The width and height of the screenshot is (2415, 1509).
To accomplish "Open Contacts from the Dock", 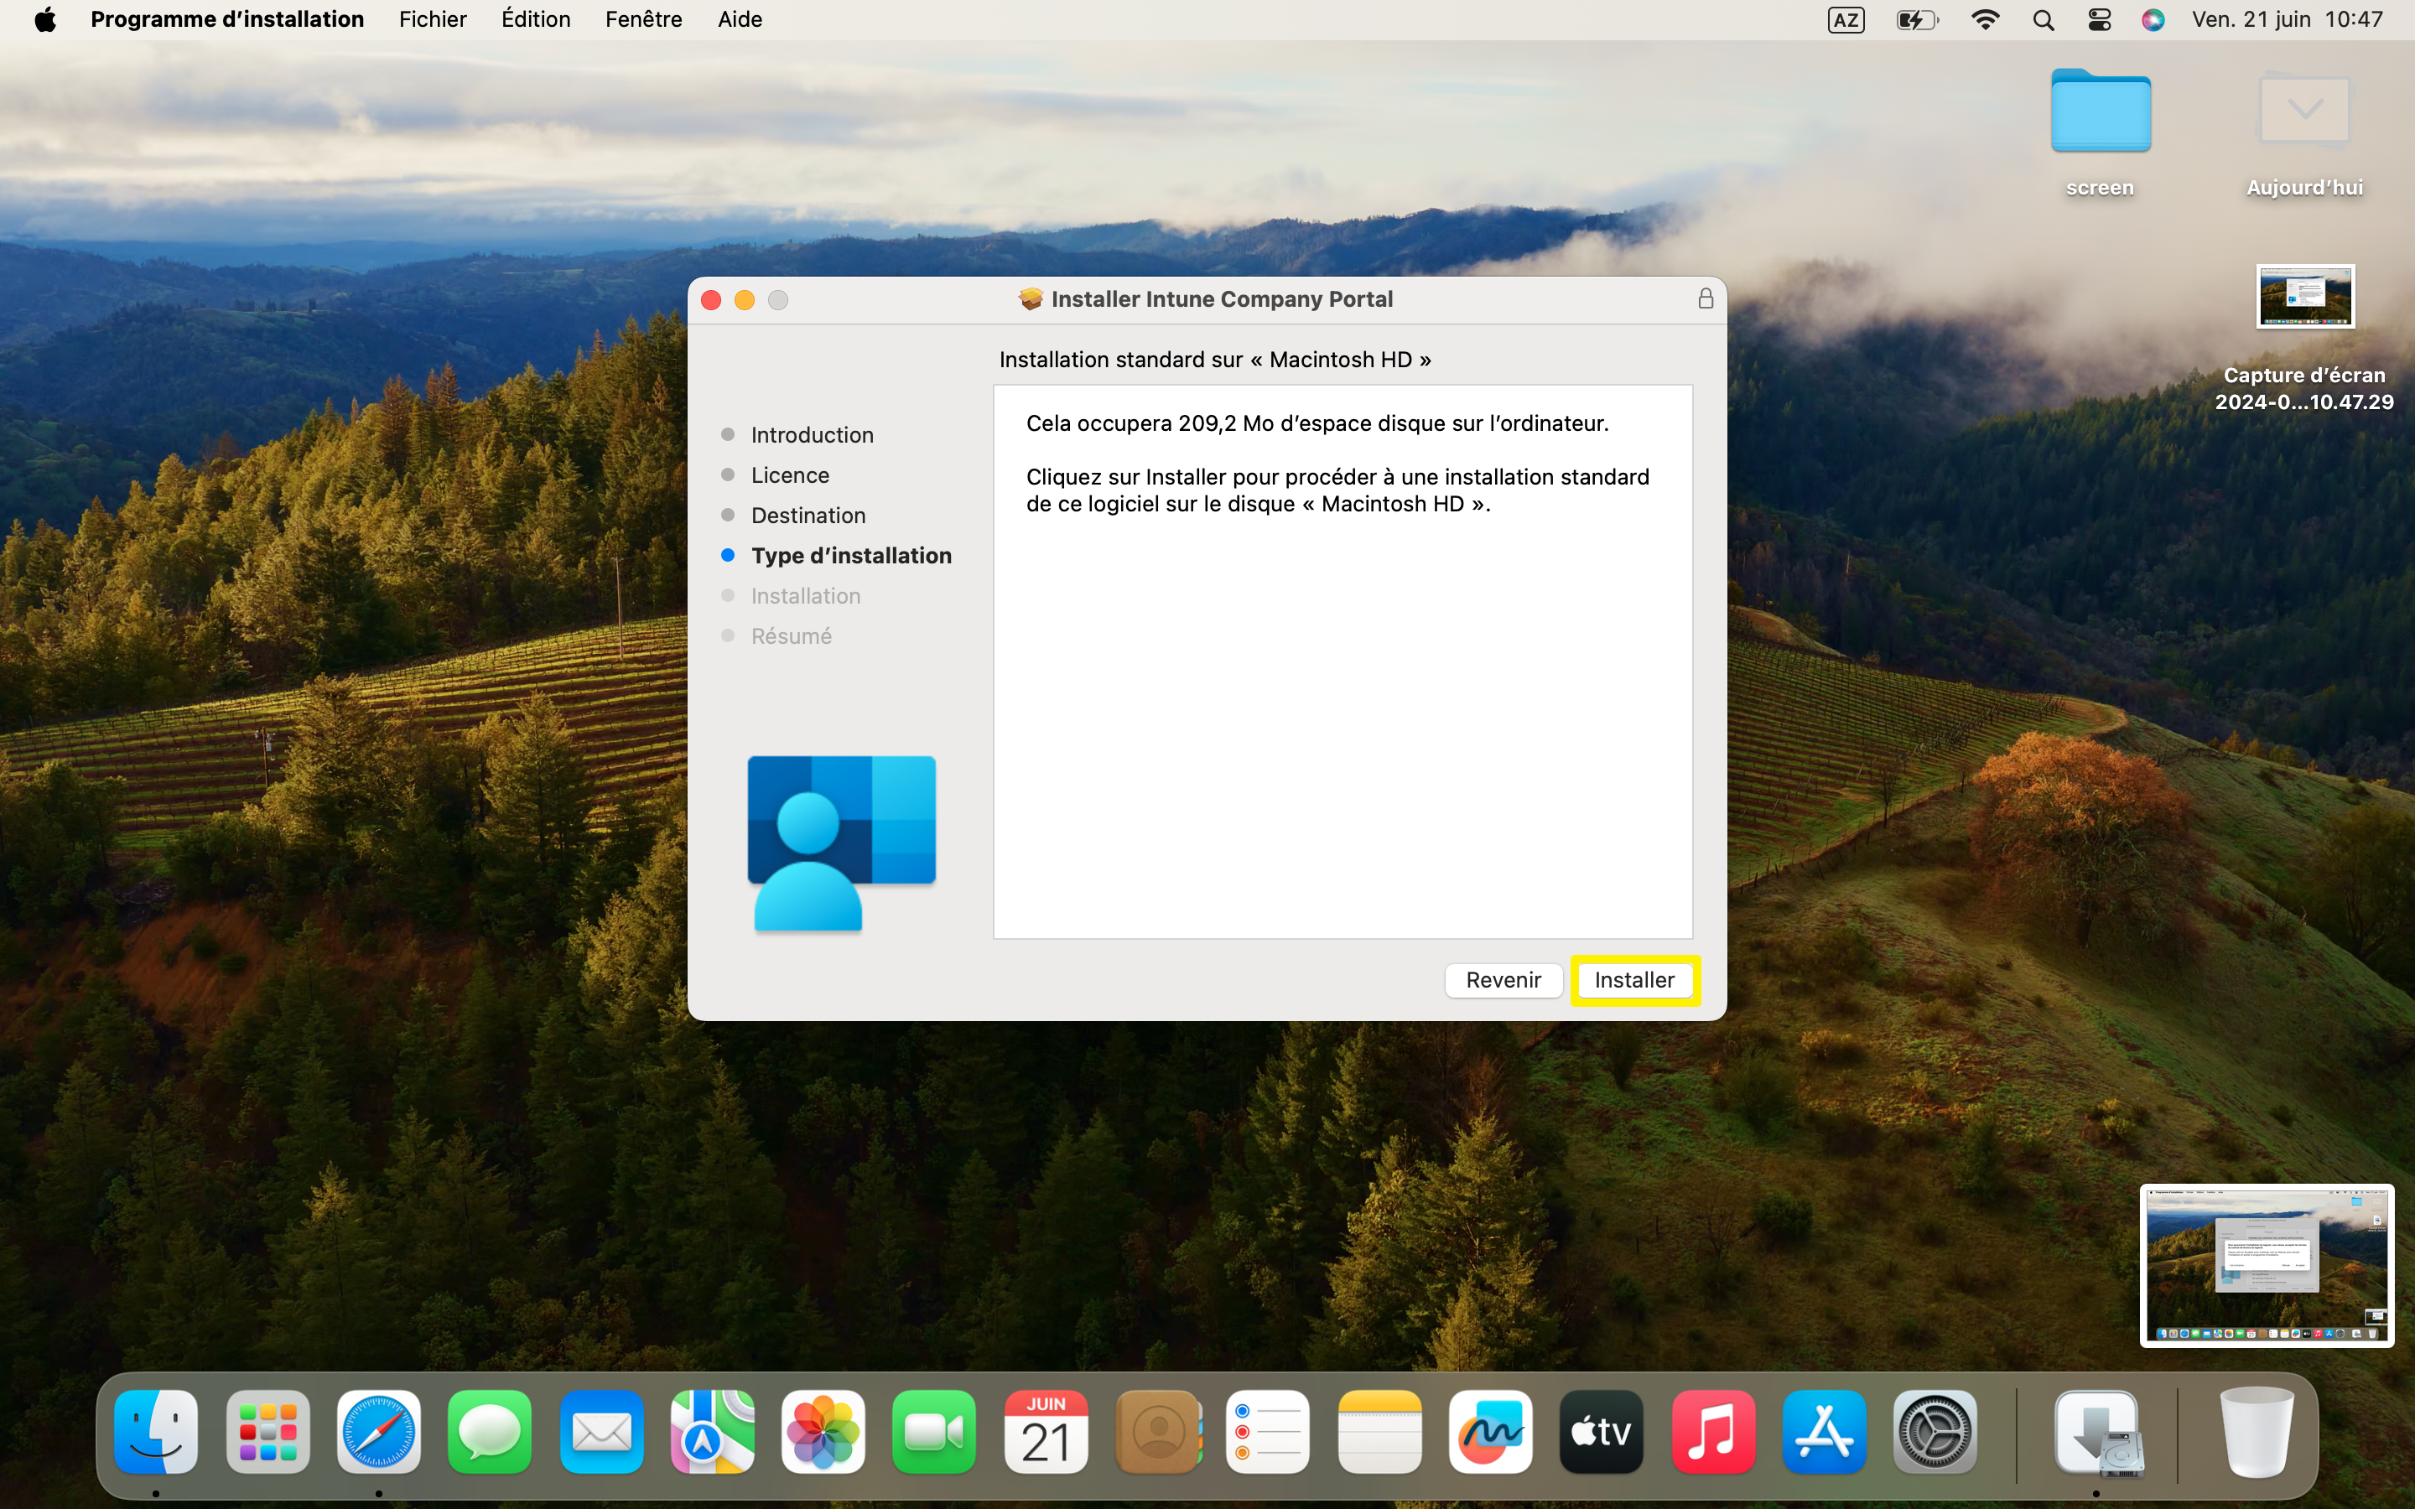I will [1157, 1431].
